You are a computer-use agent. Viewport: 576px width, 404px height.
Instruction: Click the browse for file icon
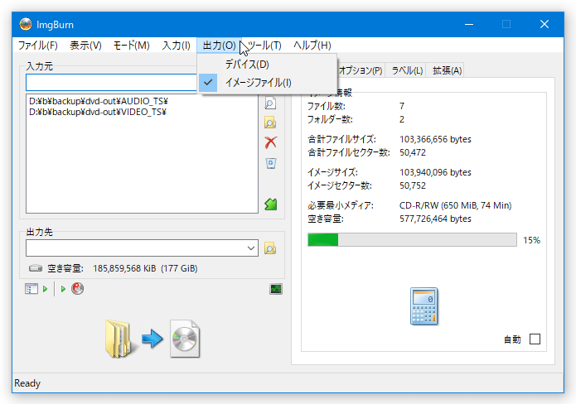coord(270,103)
